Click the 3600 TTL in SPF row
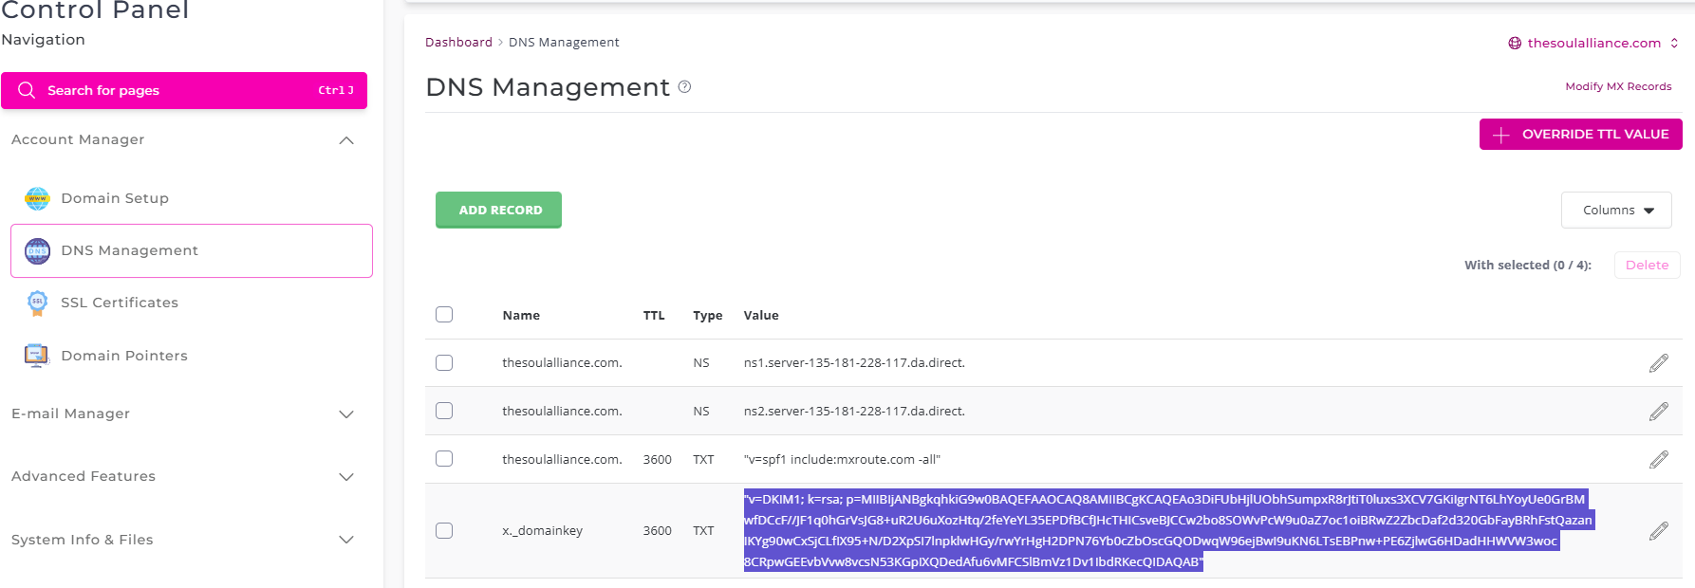 [657, 460]
